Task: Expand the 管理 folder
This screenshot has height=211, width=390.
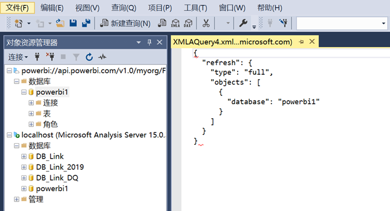Action: click(17, 200)
